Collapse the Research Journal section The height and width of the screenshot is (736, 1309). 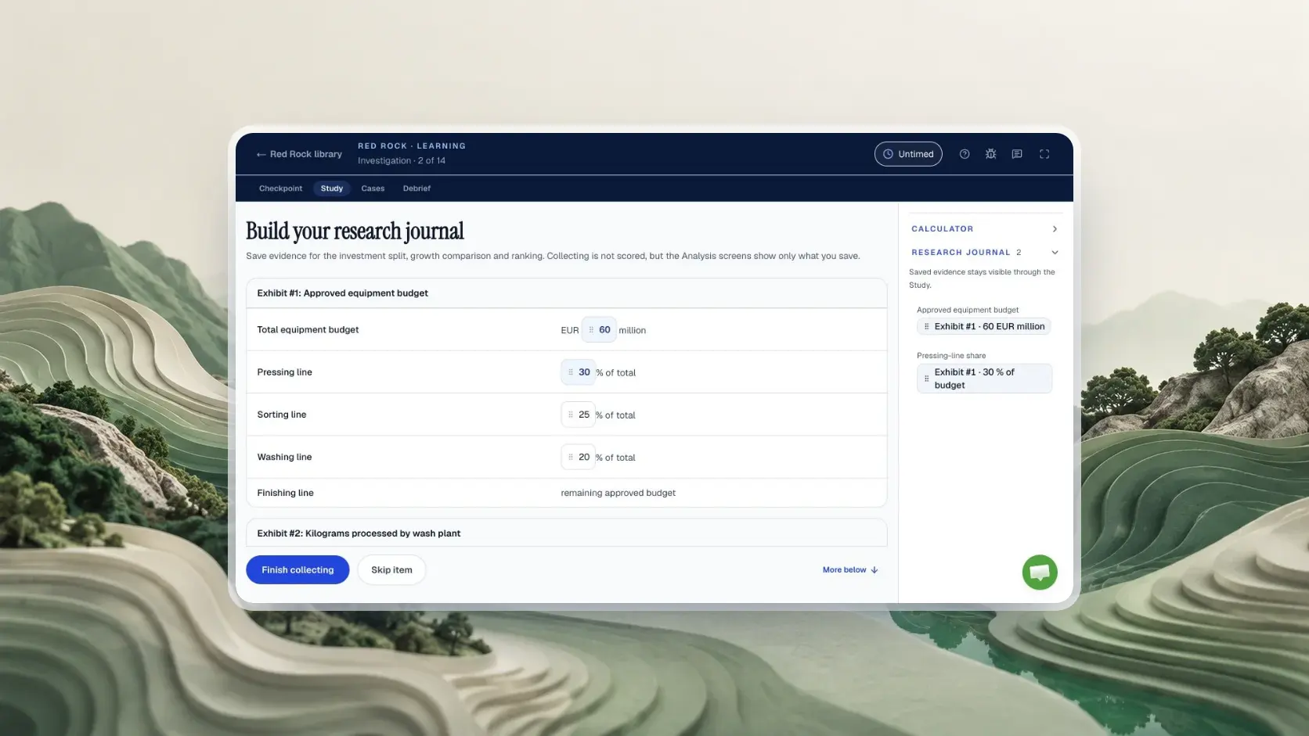tap(1055, 253)
